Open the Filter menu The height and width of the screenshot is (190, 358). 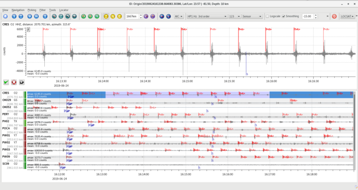point(43,9)
